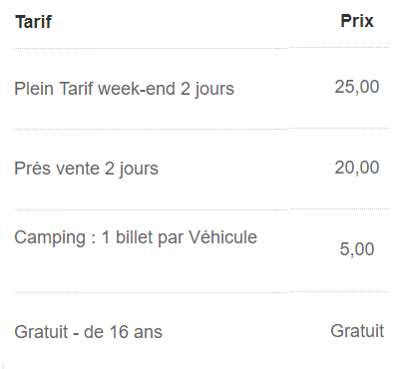
Task: Click the Prix column header
Action: click(357, 21)
